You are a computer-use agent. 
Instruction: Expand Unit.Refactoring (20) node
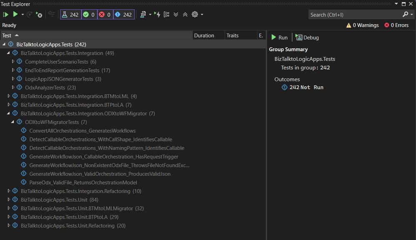click(8, 225)
